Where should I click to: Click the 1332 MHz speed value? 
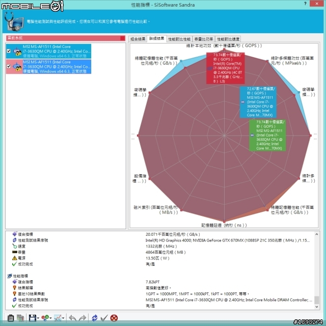[161, 246]
